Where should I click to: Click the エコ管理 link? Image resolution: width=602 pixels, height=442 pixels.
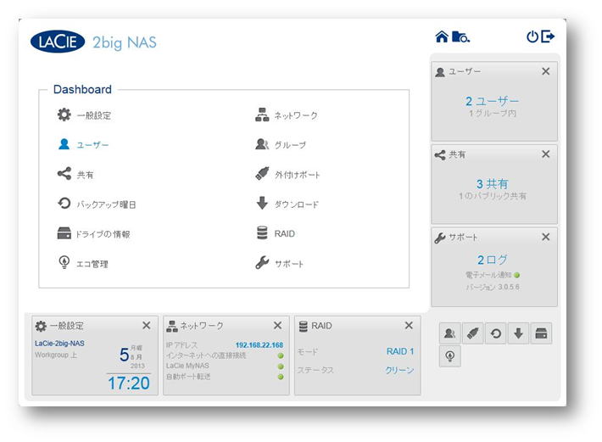92,264
